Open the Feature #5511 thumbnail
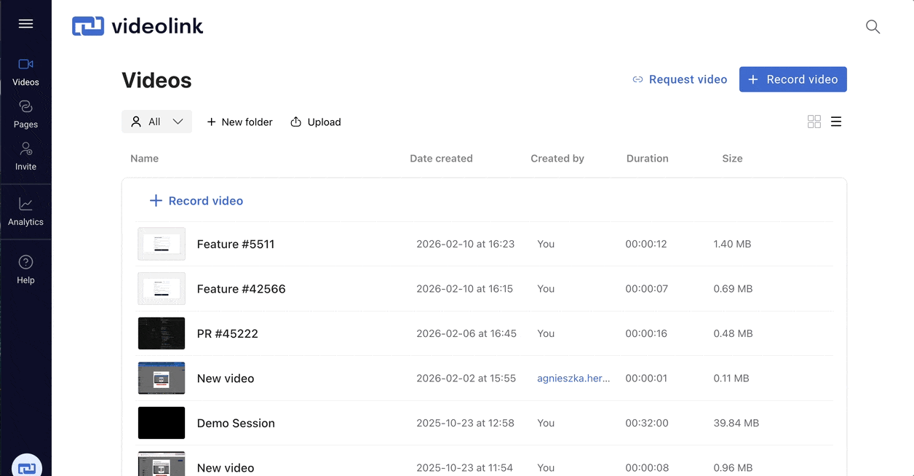The image size is (914, 476). click(x=162, y=244)
